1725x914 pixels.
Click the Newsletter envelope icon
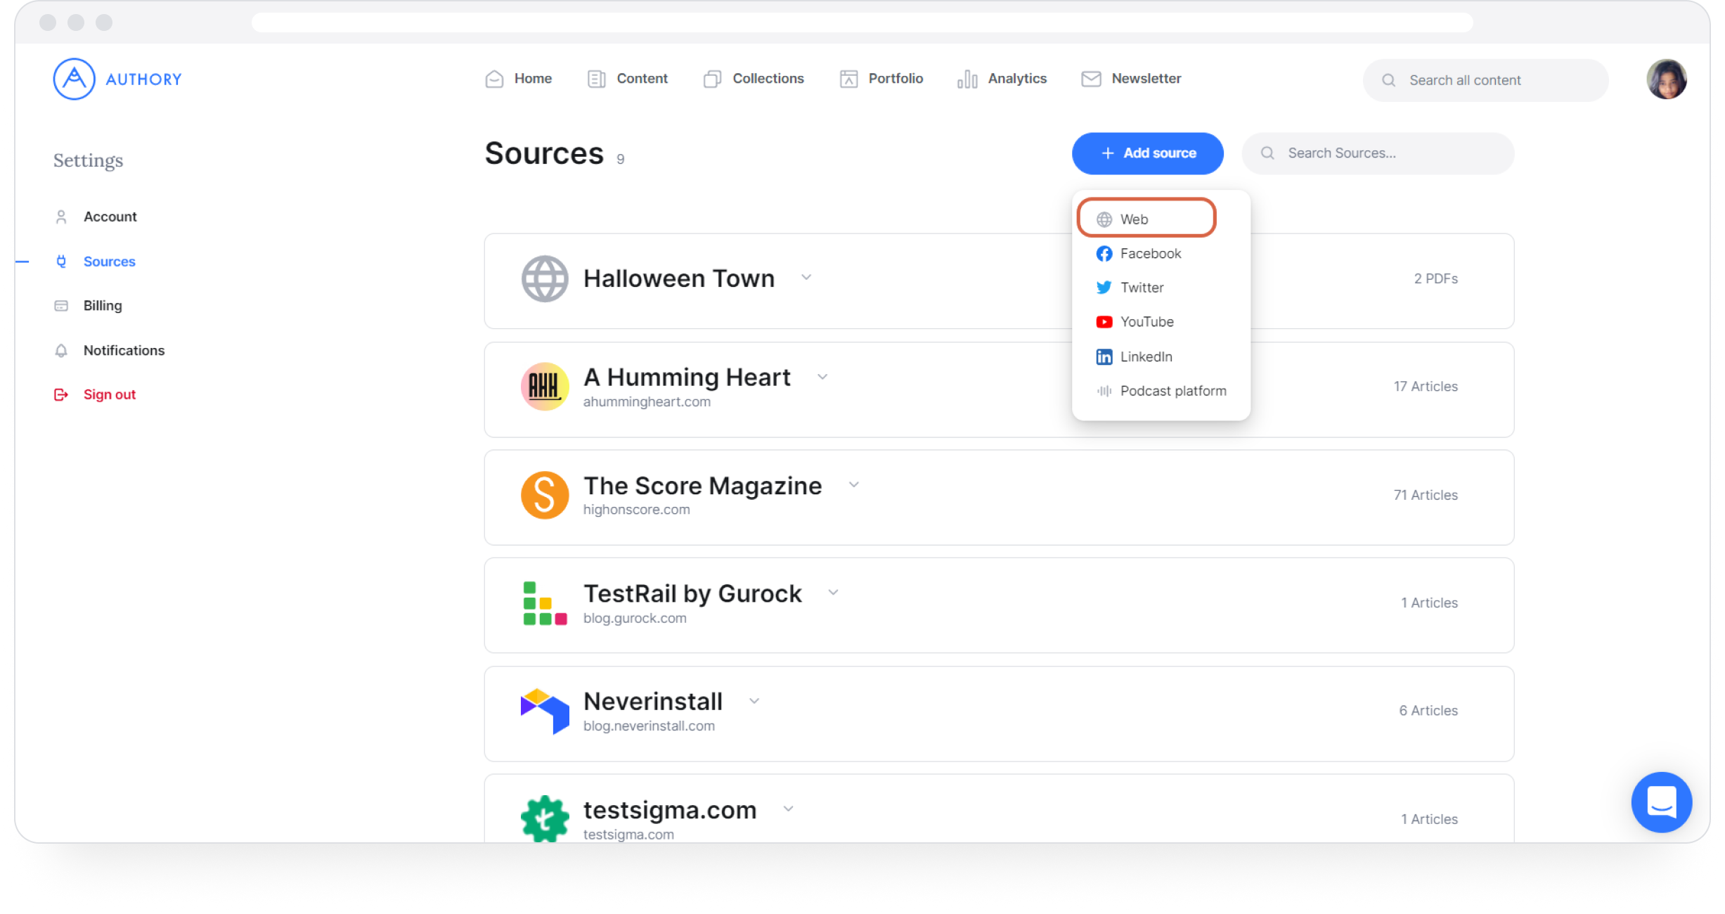(x=1091, y=79)
